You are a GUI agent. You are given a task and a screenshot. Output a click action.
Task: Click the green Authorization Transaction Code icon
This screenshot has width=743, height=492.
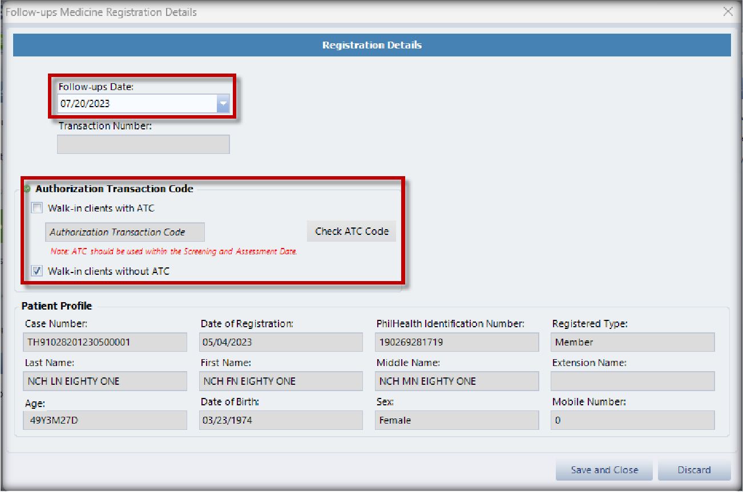tap(27, 189)
